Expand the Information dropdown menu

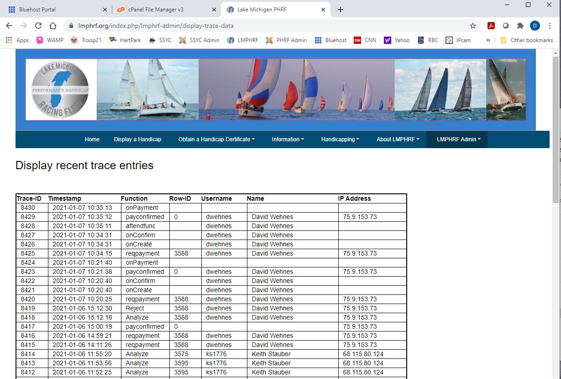(x=288, y=139)
